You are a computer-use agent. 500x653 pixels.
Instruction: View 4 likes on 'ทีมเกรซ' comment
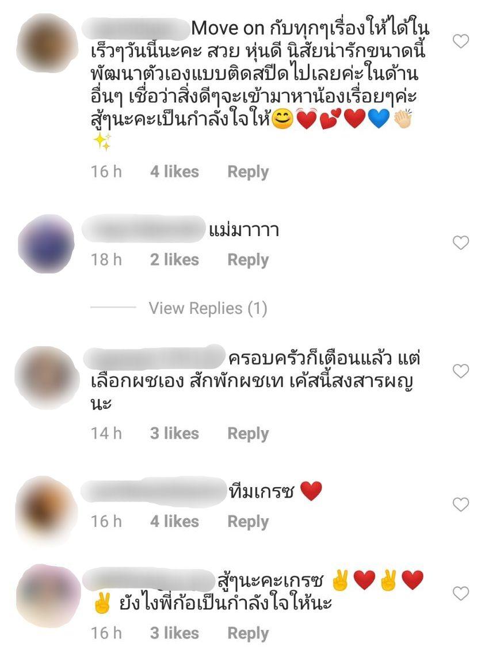pyautogui.click(x=175, y=521)
